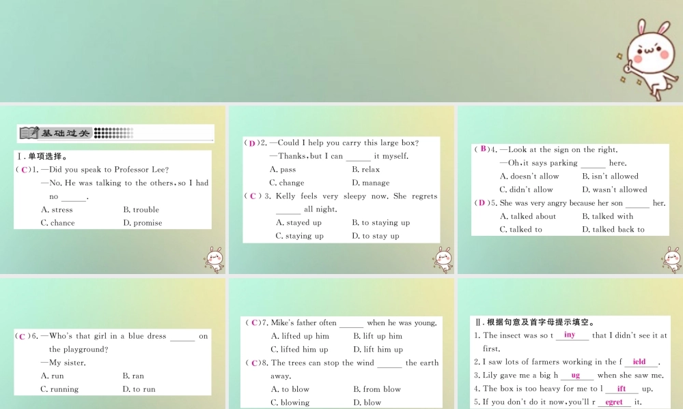Select option 'D. to stay up'
683x409 pixels.
click(376, 236)
